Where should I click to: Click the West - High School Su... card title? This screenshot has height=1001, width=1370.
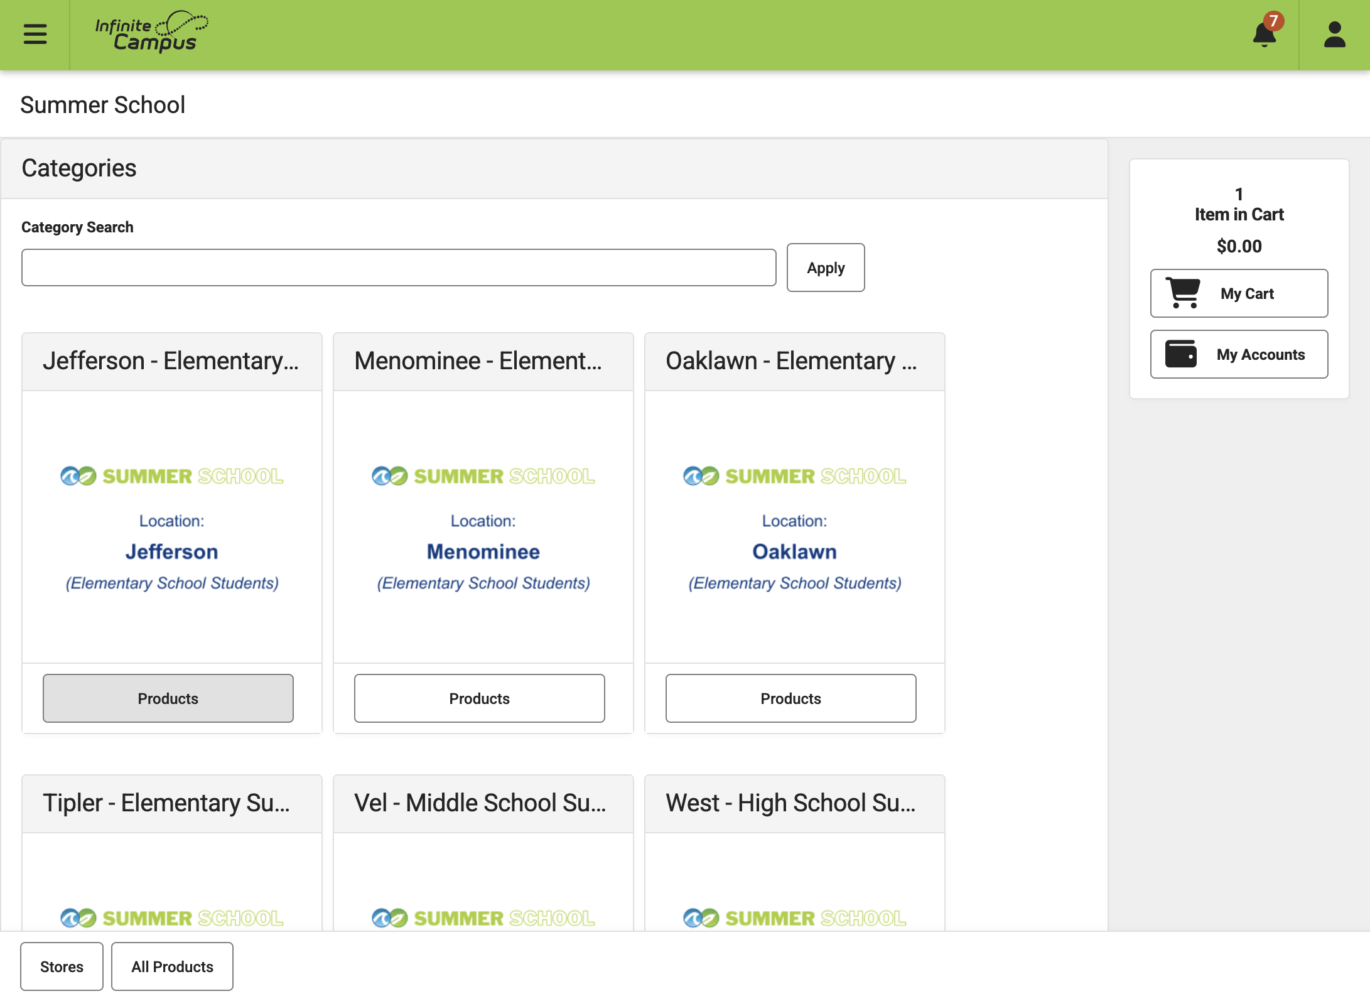[x=791, y=803]
